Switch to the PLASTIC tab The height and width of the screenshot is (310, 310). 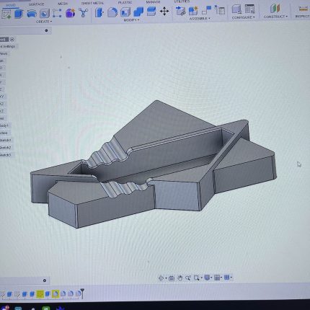[x=125, y=2]
